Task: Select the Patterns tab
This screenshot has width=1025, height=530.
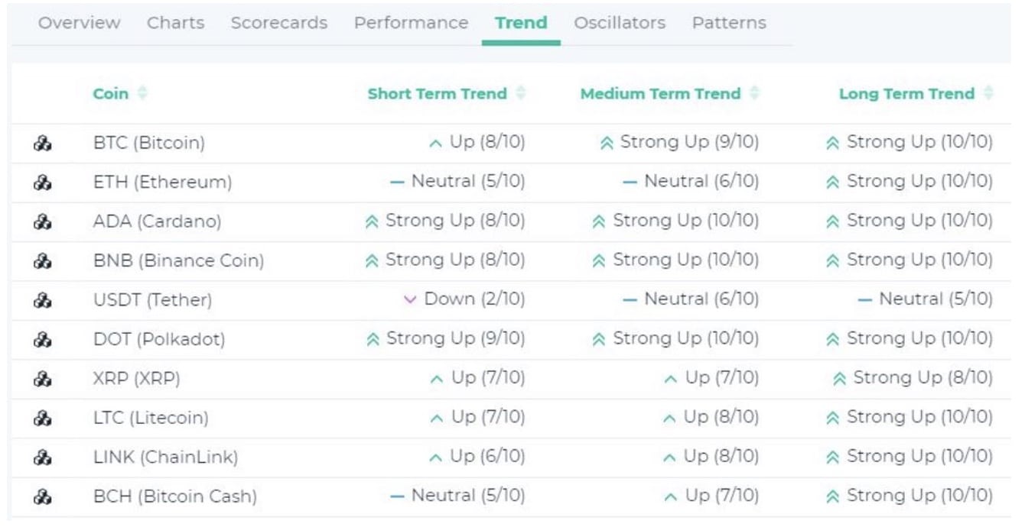Action: coord(729,23)
